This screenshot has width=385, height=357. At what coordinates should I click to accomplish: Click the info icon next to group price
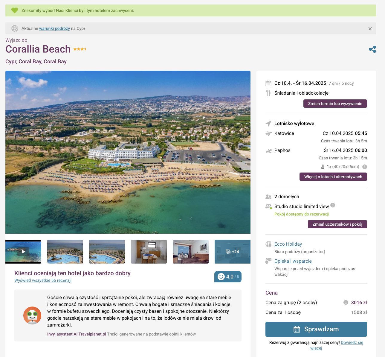click(x=346, y=302)
